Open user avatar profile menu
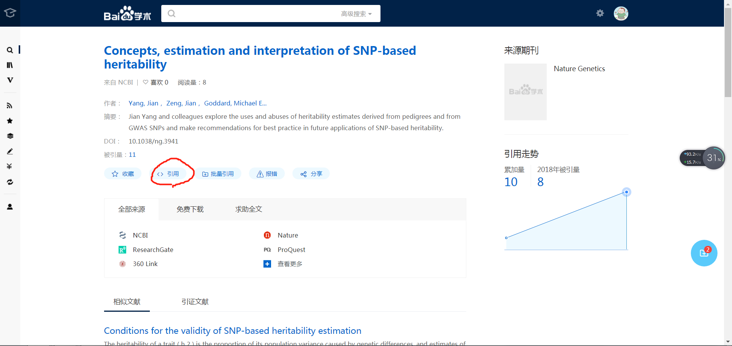This screenshot has width=732, height=346. pos(621,13)
